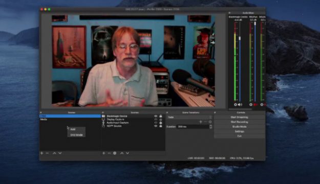Move the selected scene down in the list
The image size is (320, 184).
[60, 153]
